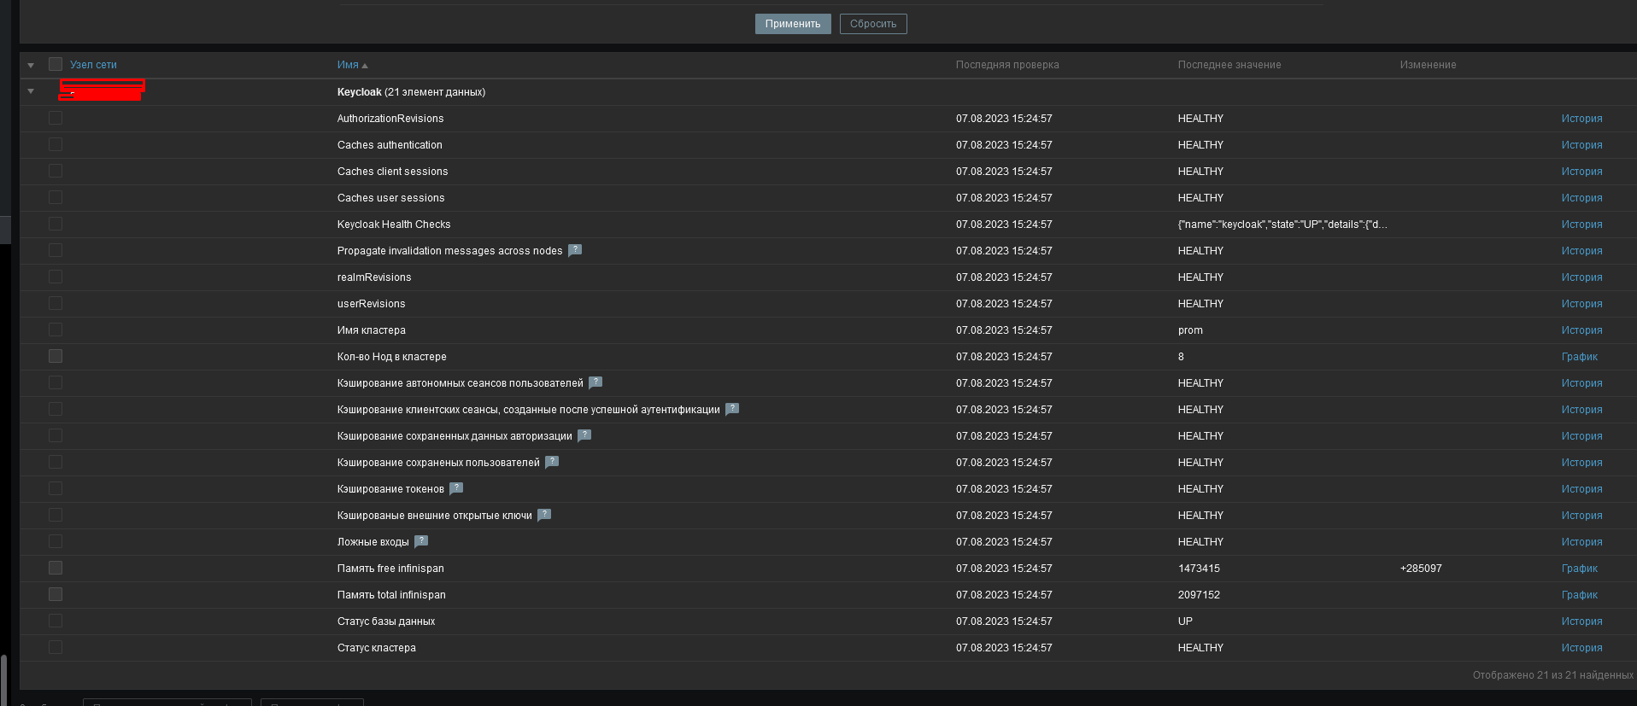The width and height of the screenshot is (1637, 706).
Task: Open График for Память total infinispan
Action: [1579, 595]
